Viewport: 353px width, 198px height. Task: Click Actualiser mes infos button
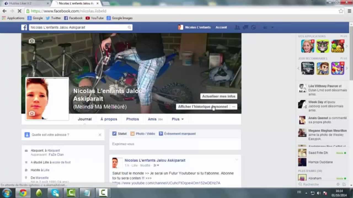coord(219,96)
